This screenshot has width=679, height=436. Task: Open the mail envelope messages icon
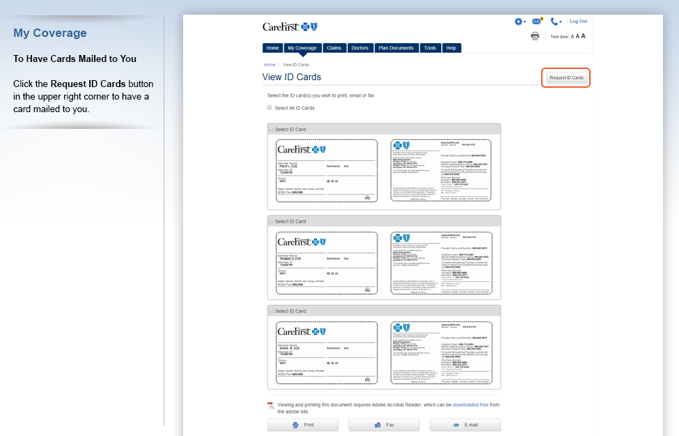click(537, 21)
